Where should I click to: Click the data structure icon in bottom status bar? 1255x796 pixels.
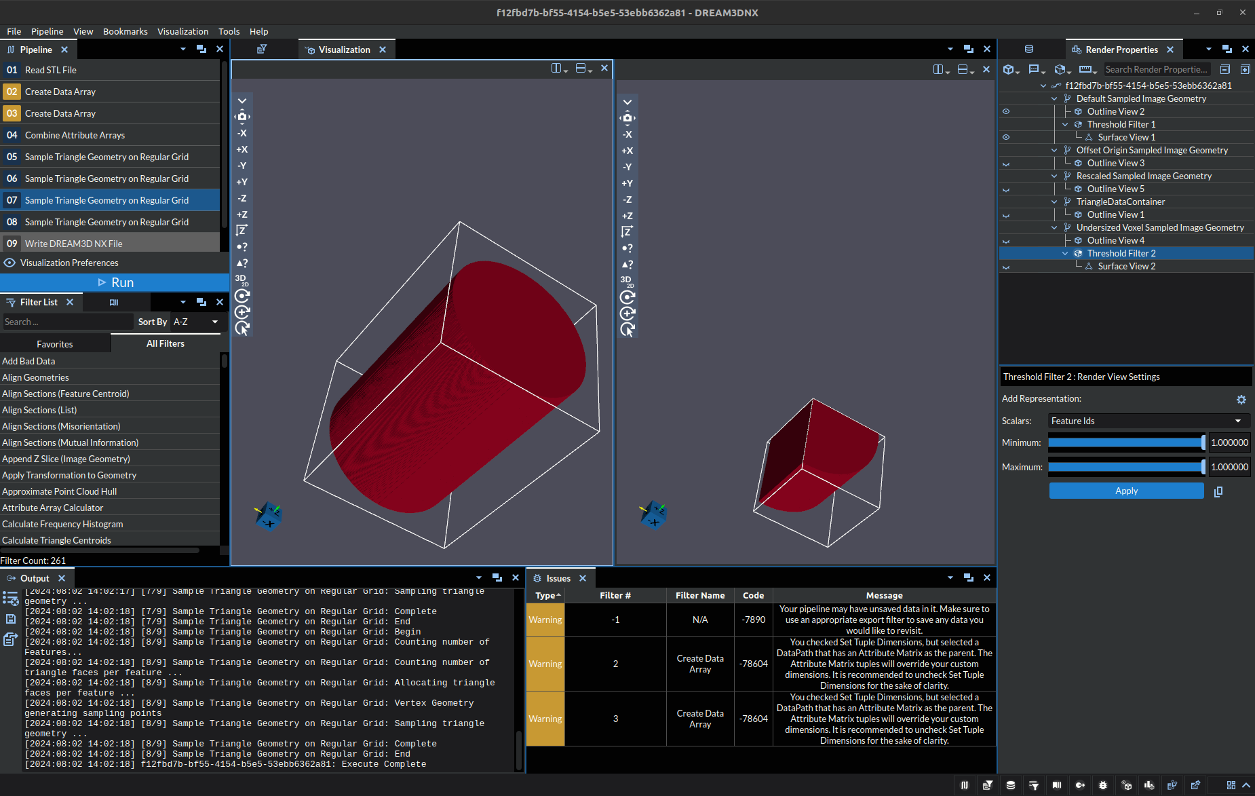coord(1011,784)
